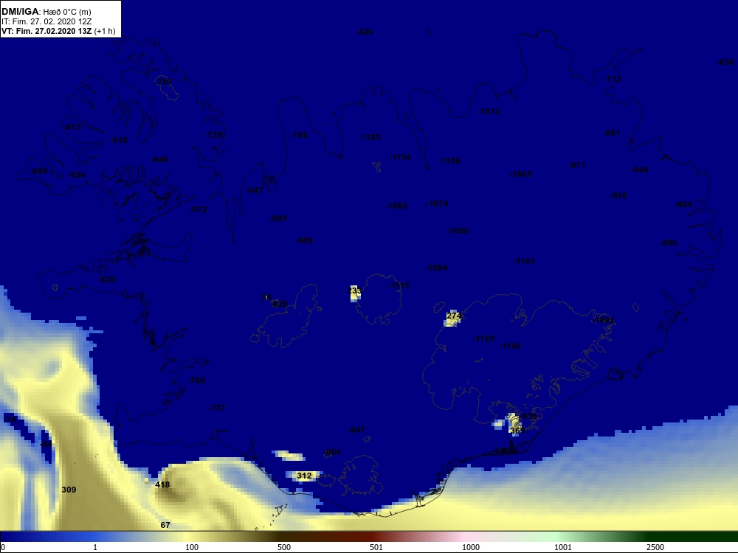738x553 pixels.
Task: Select the -1084 value on the map
Action: pos(436,268)
